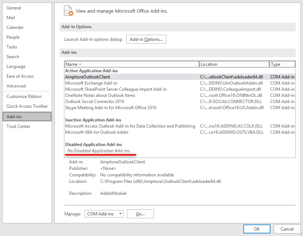Select OneNote Notes about Outlook Items
The height and width of the screenshot is (236, 303).
click(180, 95)
